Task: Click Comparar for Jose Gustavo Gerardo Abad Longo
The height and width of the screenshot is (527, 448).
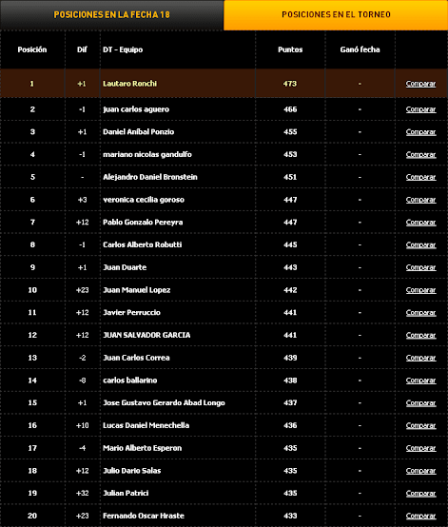Action: tap(420, 403)
